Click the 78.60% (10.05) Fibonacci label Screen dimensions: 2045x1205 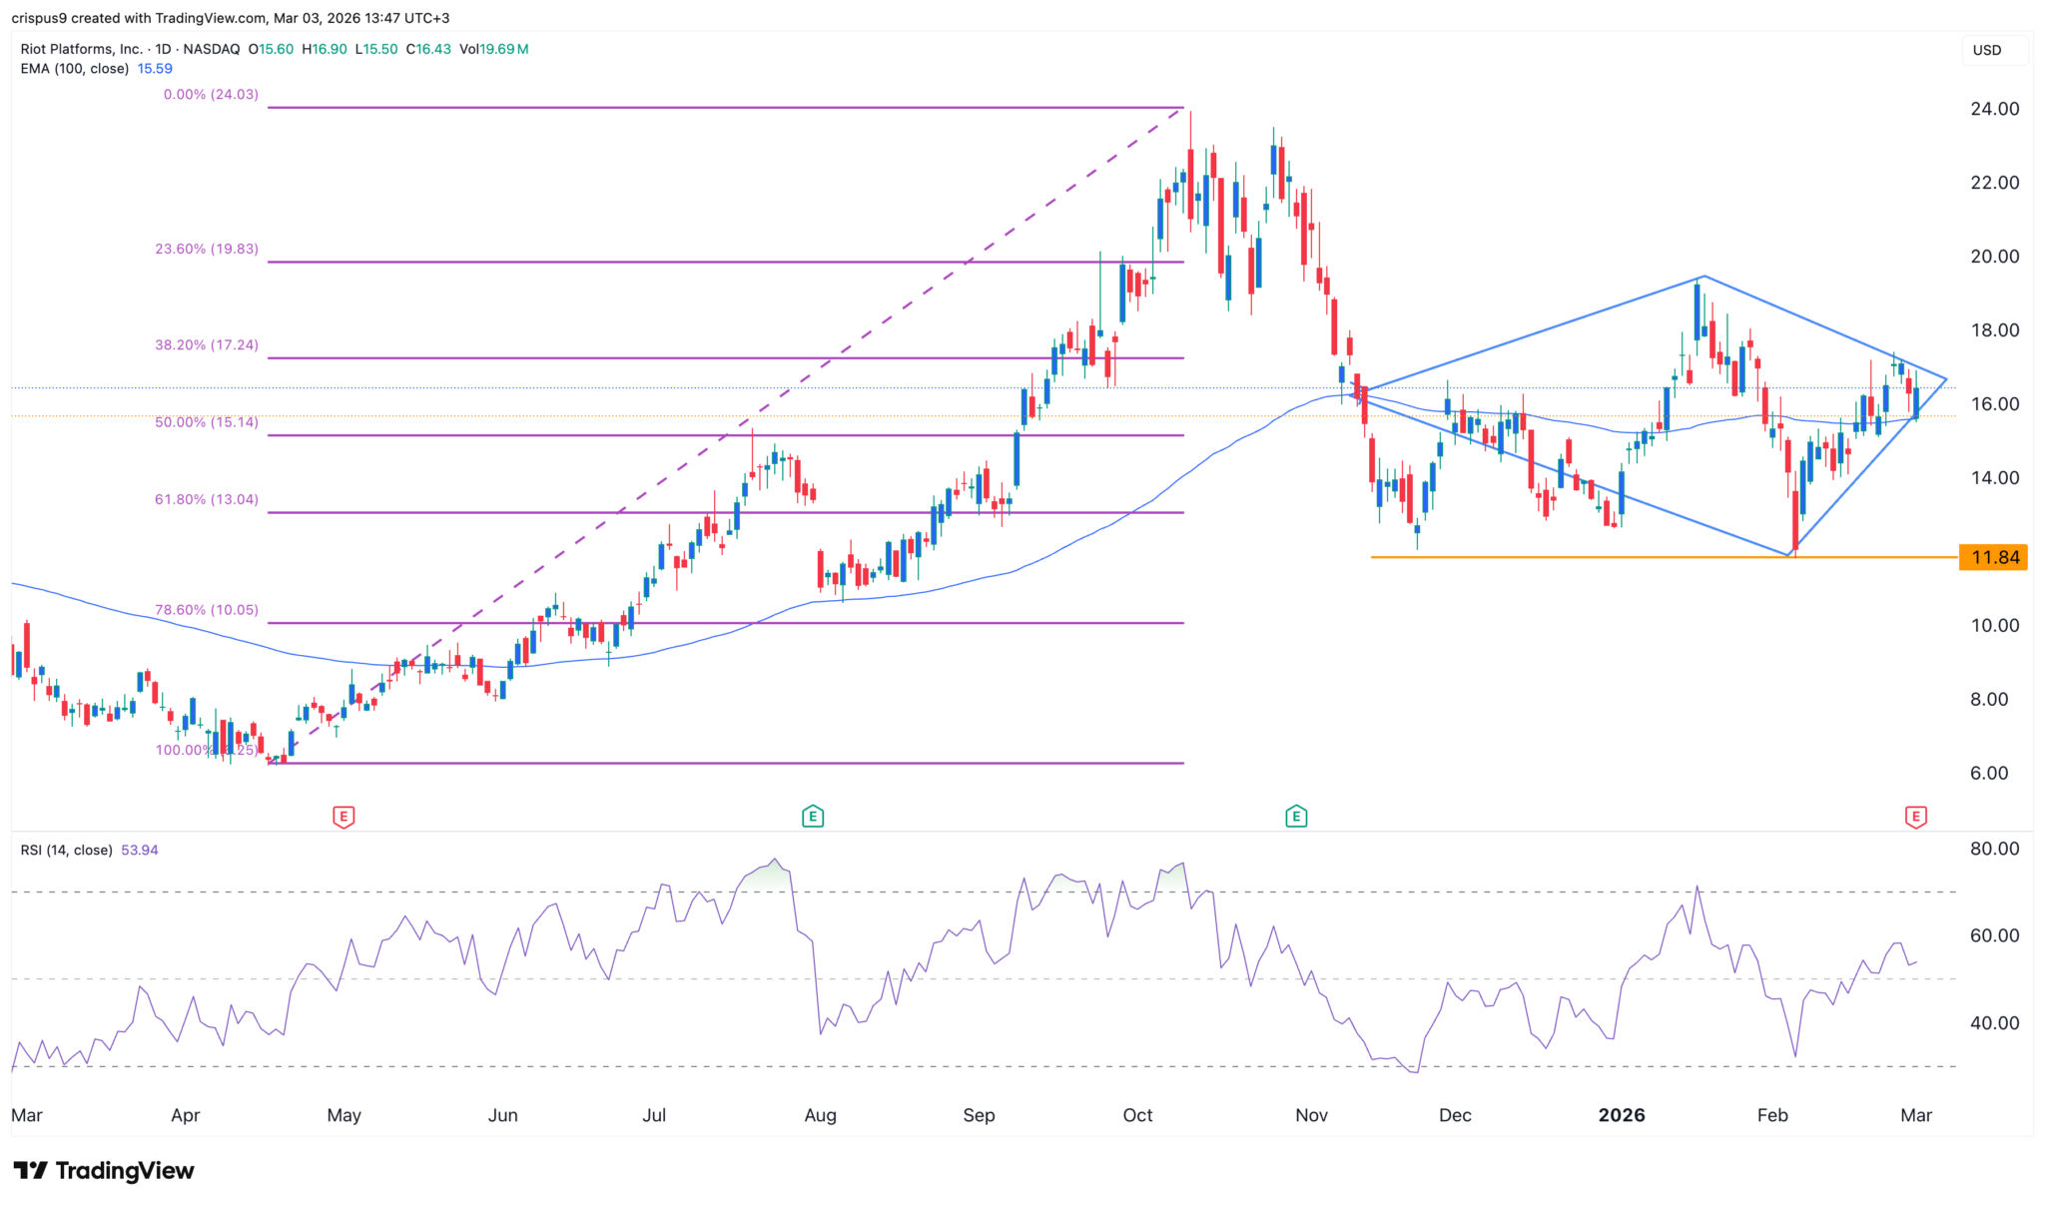pos(207,609)
